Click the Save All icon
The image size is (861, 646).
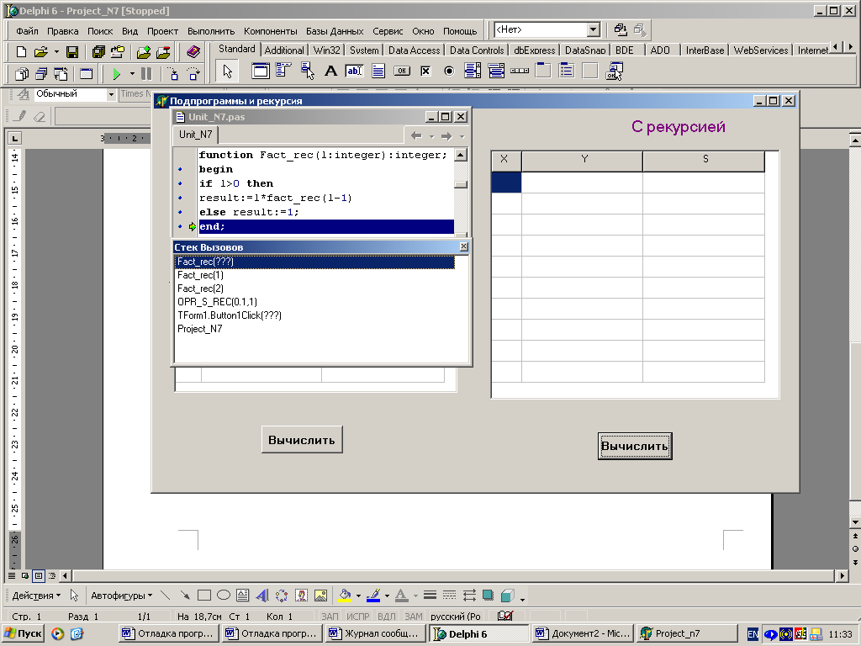tap(99, 52)
